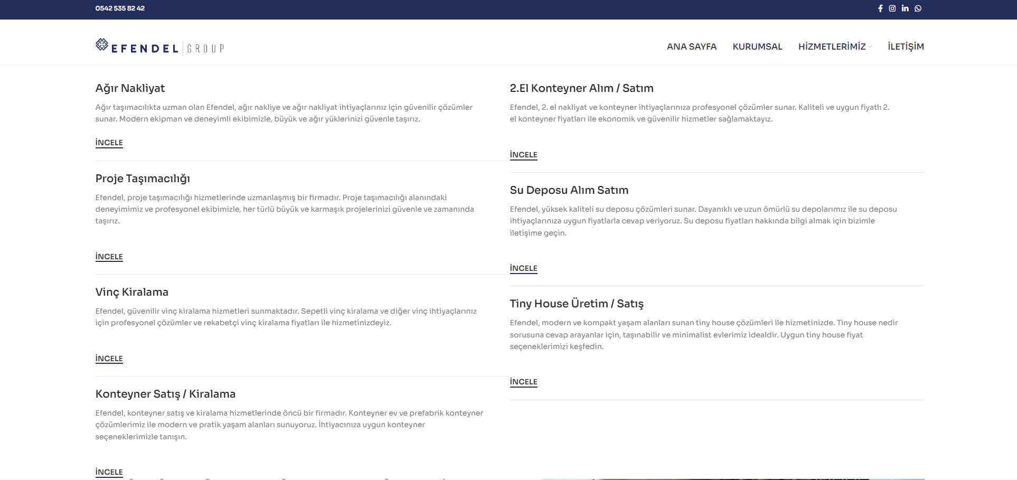1017x480 pixels.
Task: Select the Su Deposu Alım Satım heading
Action: click(569, 190)
